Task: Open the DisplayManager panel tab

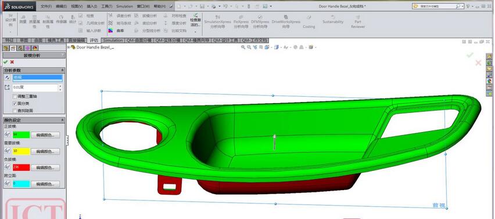Action: point(35,48)
